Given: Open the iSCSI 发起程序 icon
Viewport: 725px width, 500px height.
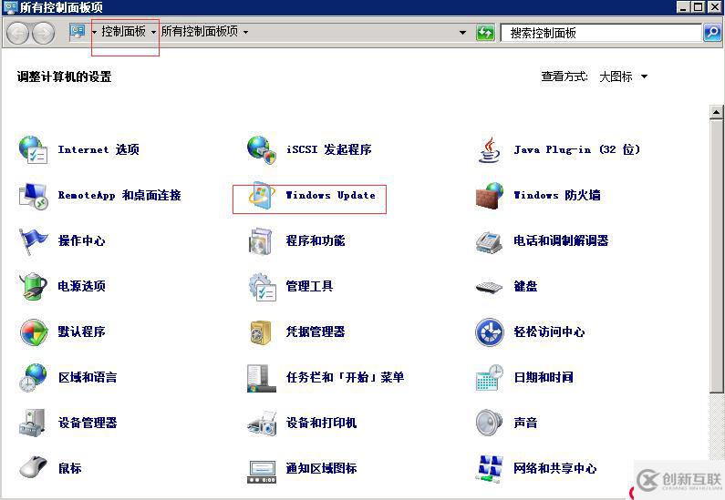Looking at the screenshot, I should 262,149.
